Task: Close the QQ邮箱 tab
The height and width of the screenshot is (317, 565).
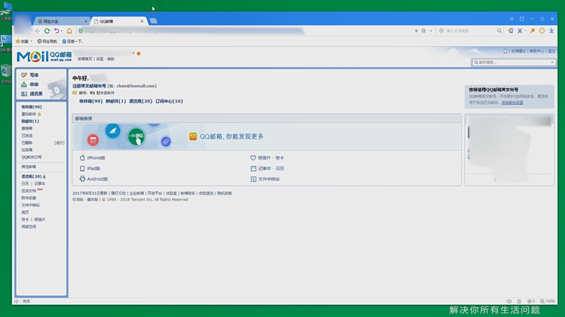Action: tap(142, 21)
